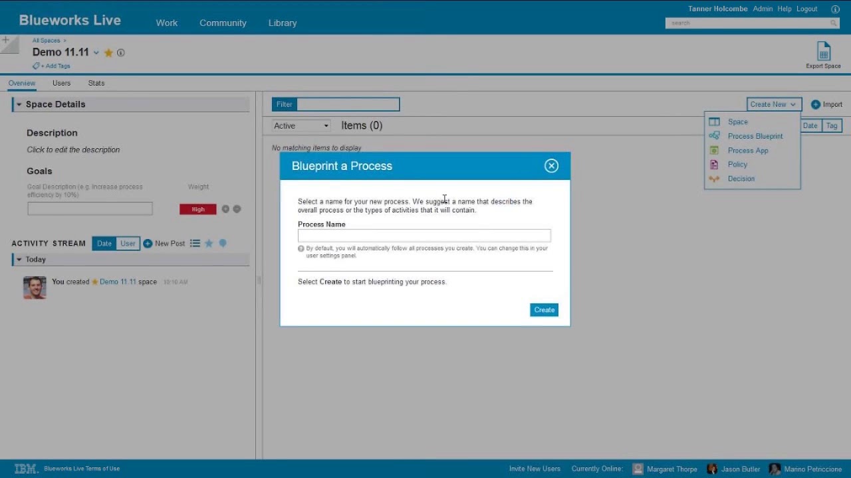Switch to the Stats tab
The image size is (851, 478).
(x=96, y=83)
